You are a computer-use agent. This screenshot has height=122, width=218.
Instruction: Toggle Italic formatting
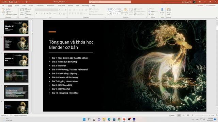39,14
